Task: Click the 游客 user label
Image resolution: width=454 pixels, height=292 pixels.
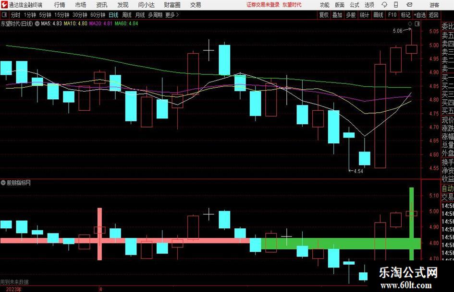Action: [434, 5]
